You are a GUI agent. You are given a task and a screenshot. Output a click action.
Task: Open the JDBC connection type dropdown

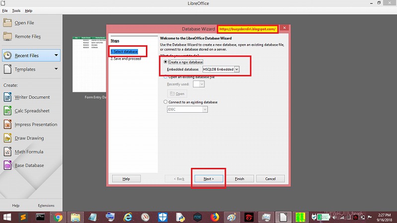click(187, 109)
